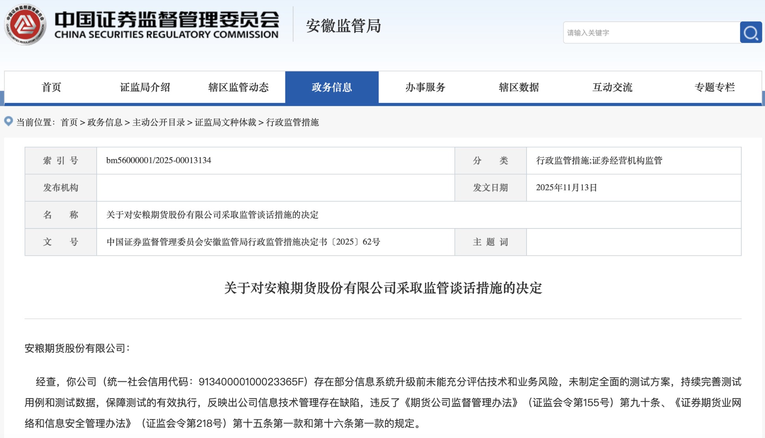Open the 证监局文种体裁 breadcrumb link
The width and height of the screenshot is (765, 438).
tap(225, 122)
